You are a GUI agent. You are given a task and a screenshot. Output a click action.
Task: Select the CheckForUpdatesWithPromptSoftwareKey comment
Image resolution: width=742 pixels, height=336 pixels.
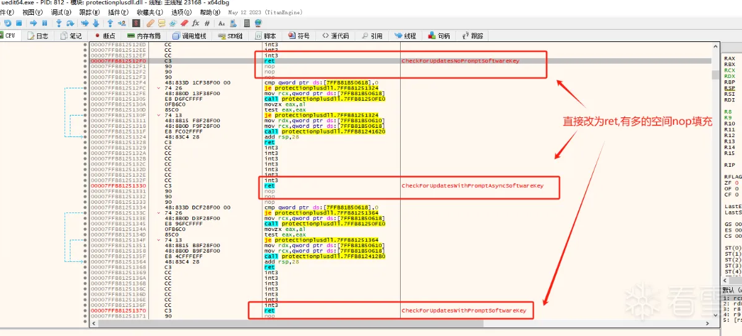coord(464,311)
